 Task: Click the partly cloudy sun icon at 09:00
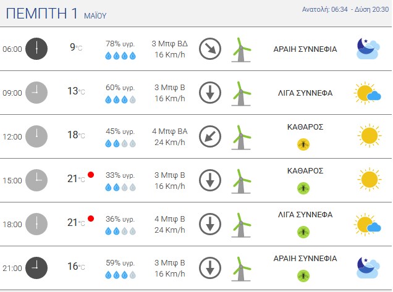point(368,93)
